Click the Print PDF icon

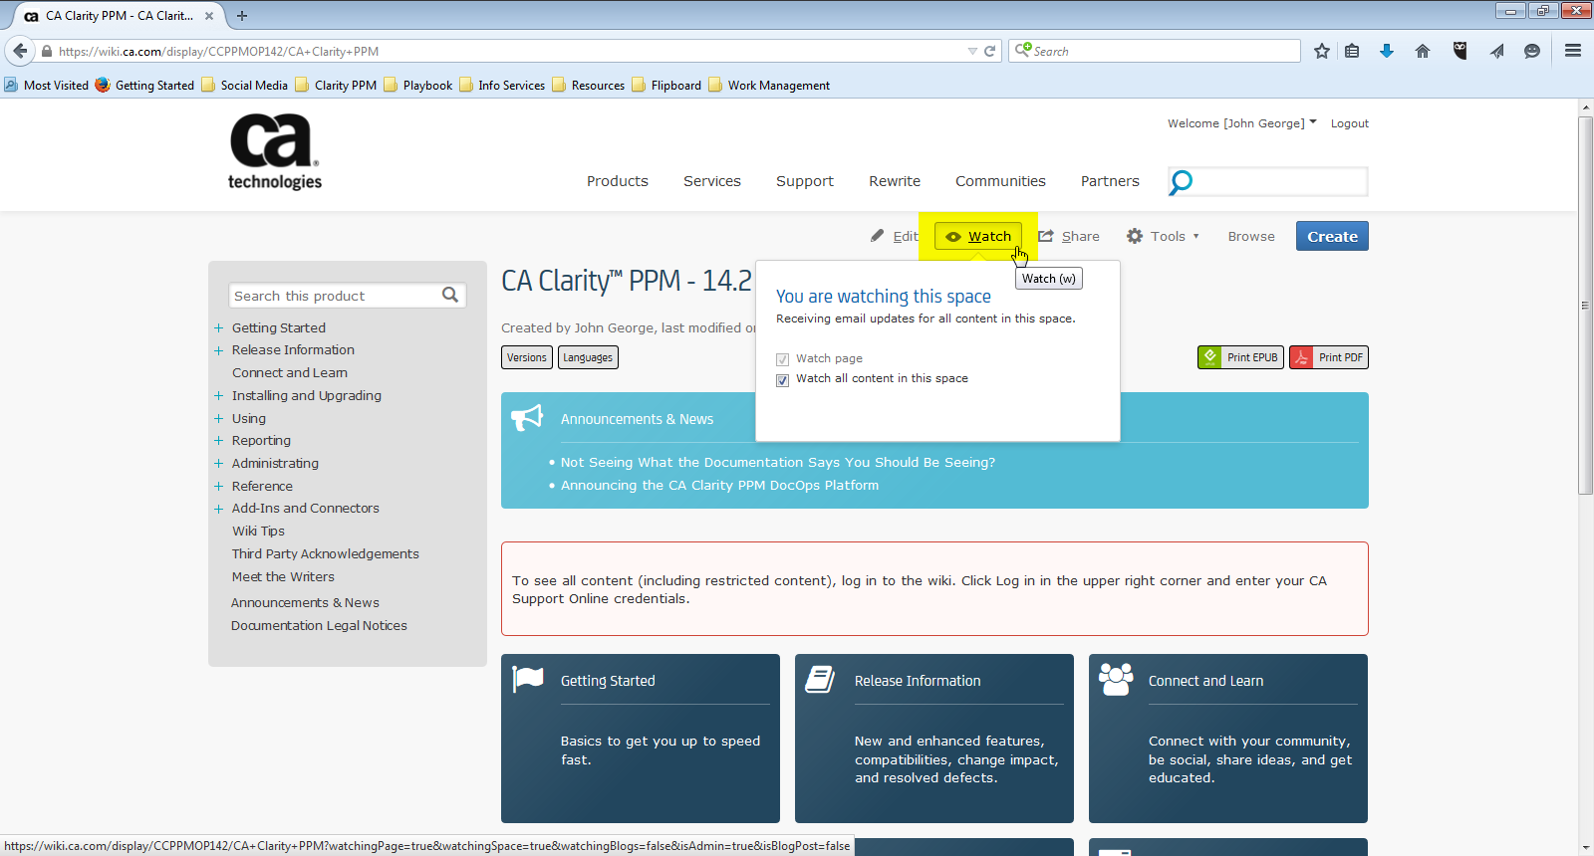1302,357
